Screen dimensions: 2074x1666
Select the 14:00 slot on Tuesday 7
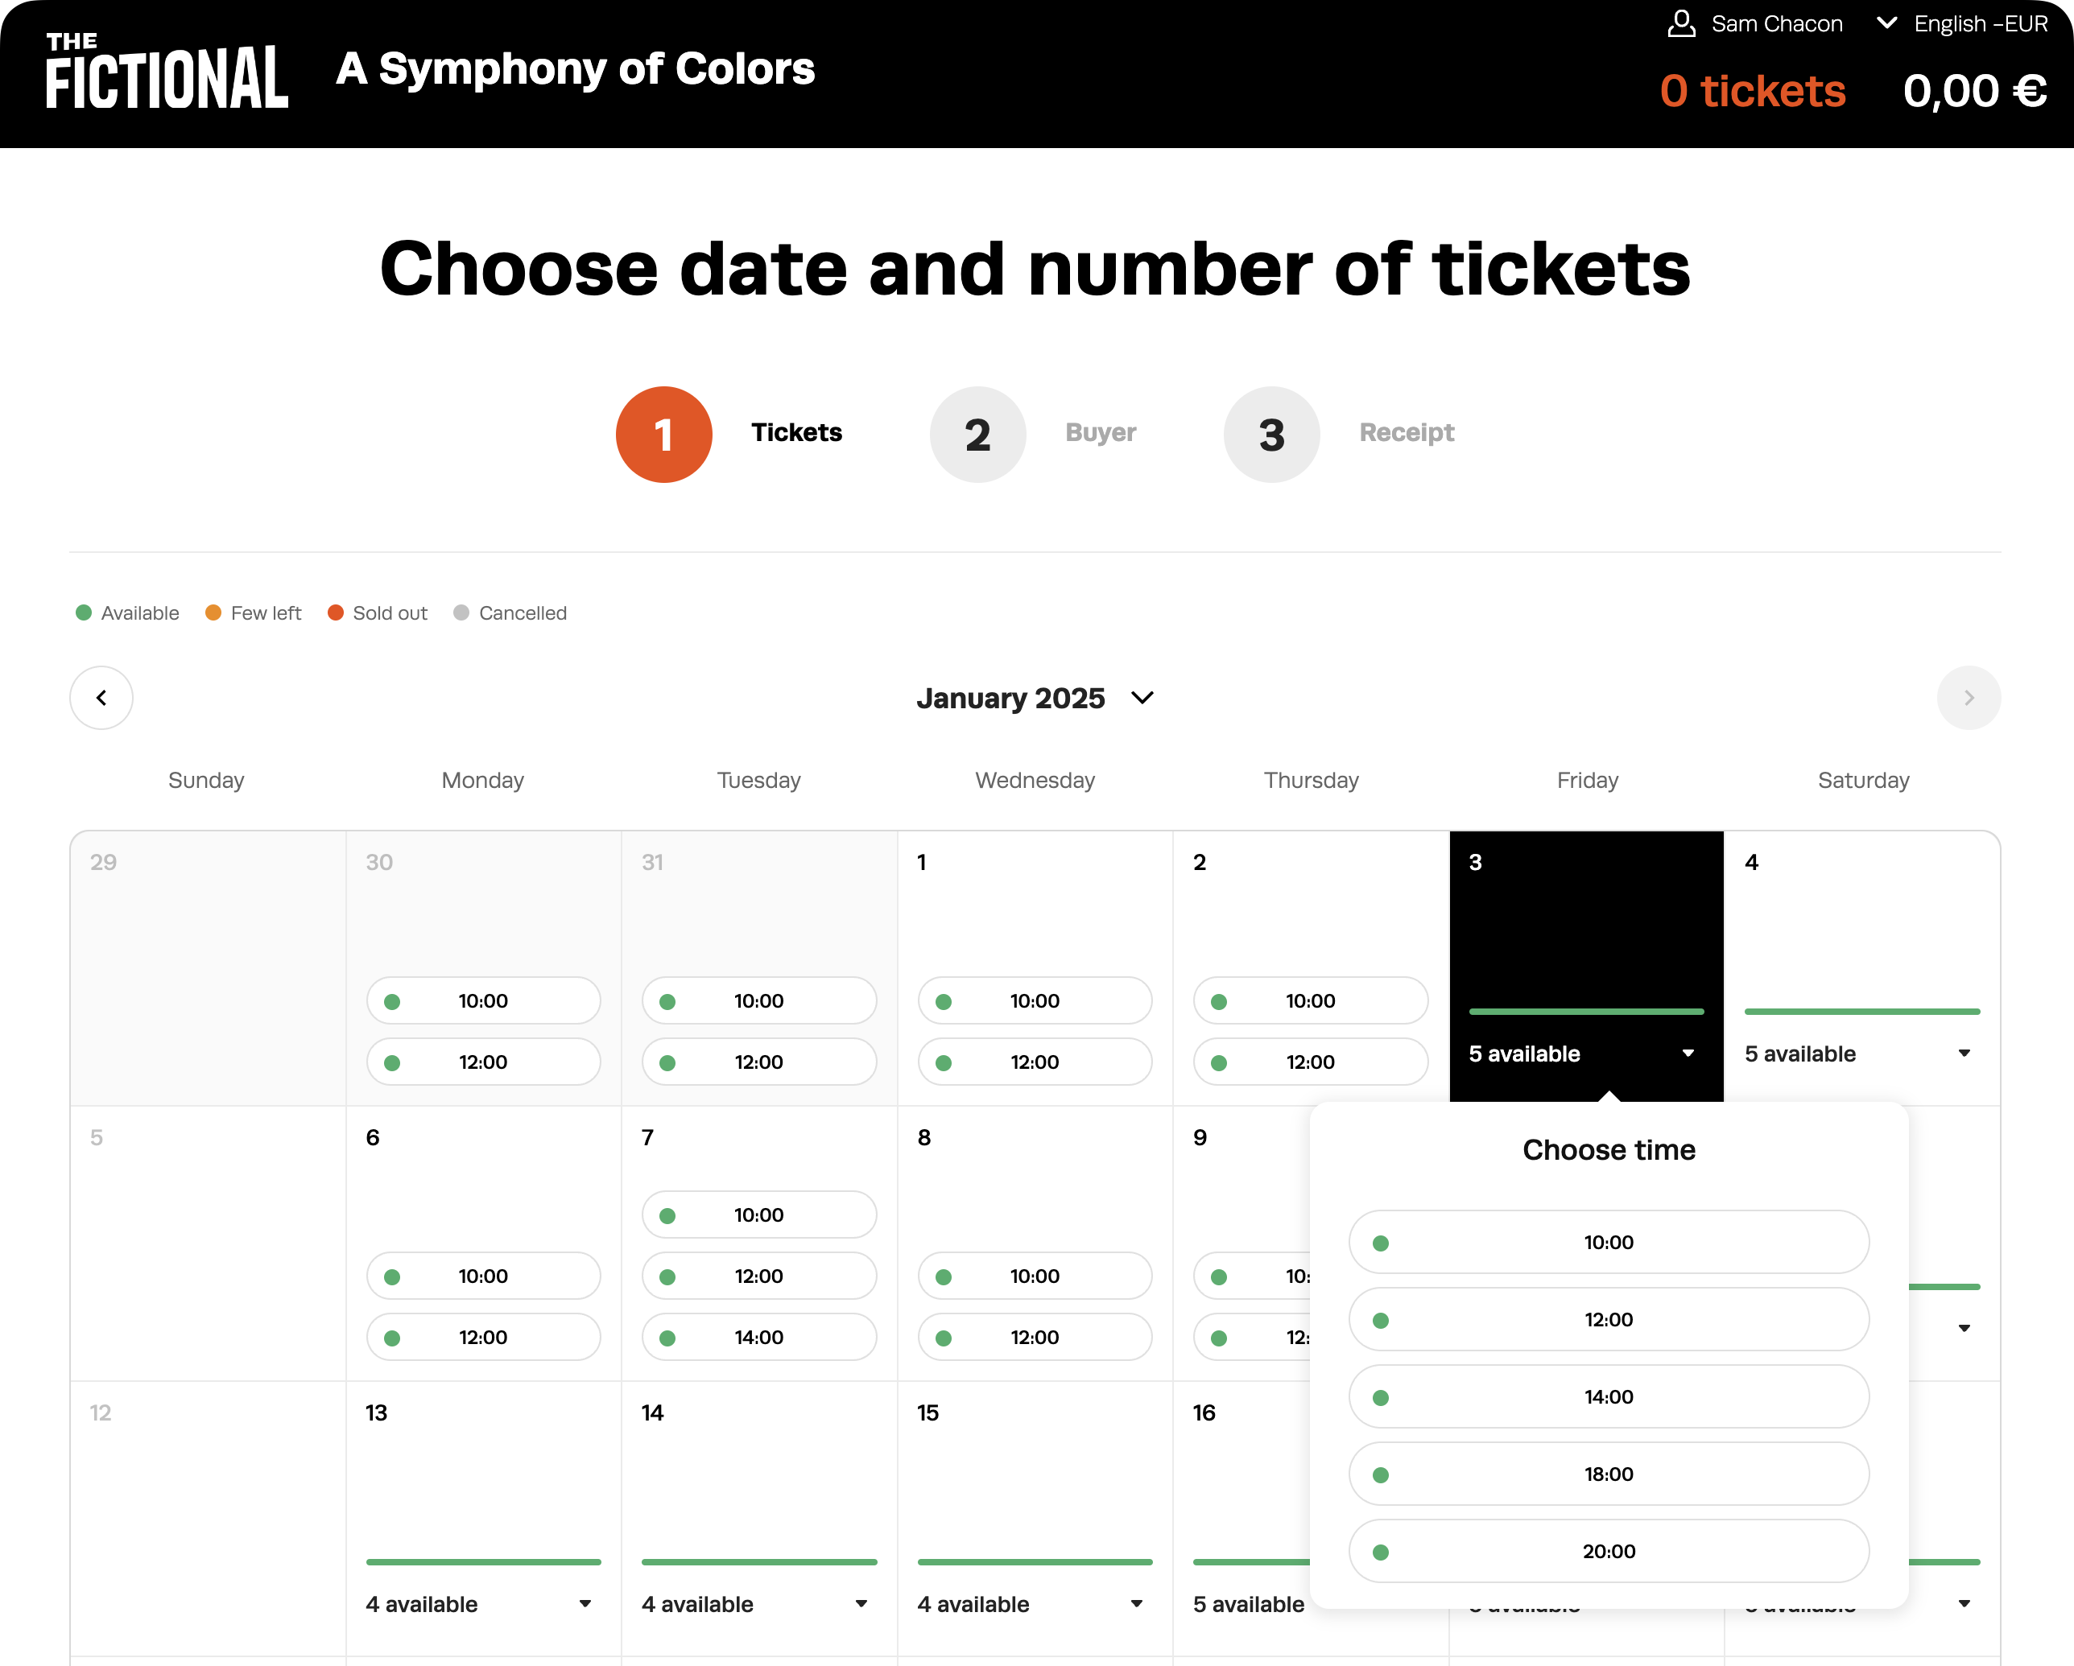tap(758, 1337)
